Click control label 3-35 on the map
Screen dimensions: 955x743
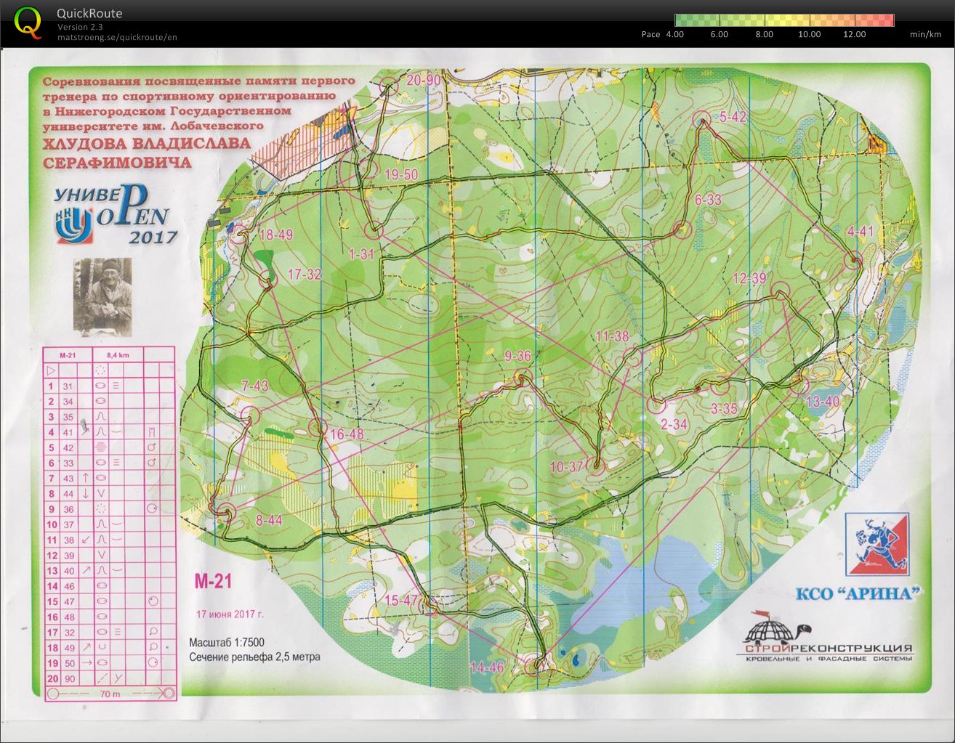724,409
